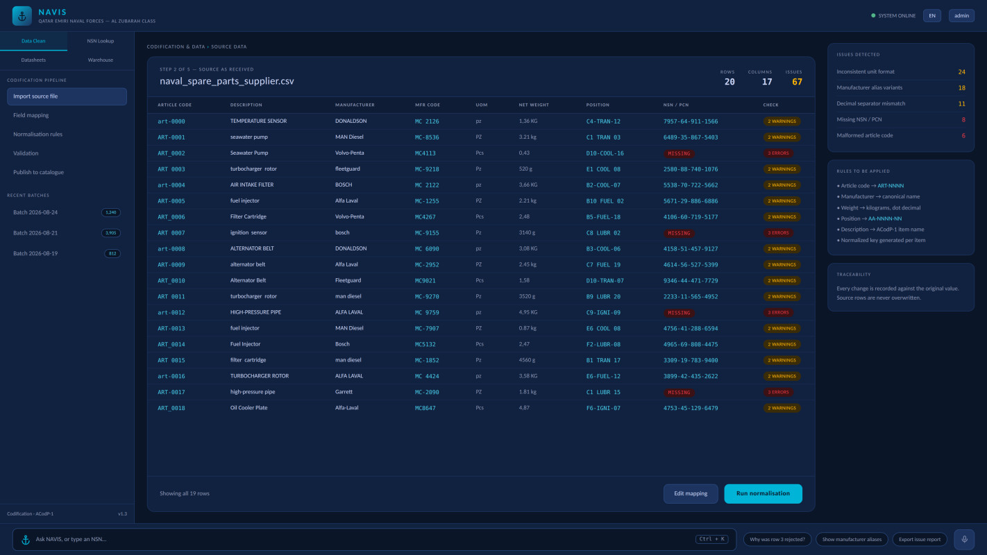Click the microphone voice input icon
This screenshot has width=987, height=555.
(x=964, y=539)
